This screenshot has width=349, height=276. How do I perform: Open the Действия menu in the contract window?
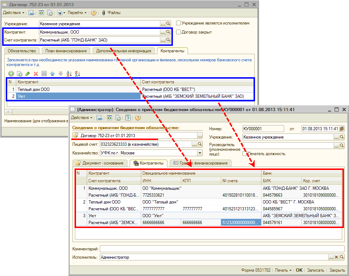(14, 13)
